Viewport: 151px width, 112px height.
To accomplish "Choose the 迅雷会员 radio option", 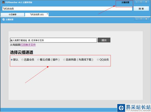I will [22, 60].
